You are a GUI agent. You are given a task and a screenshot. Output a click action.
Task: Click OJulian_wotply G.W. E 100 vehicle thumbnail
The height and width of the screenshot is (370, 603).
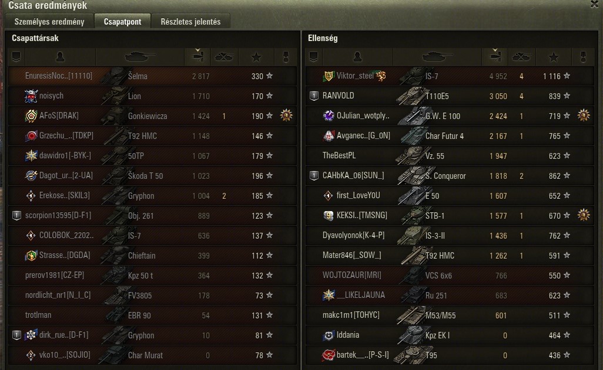click(x=411, y=116)
